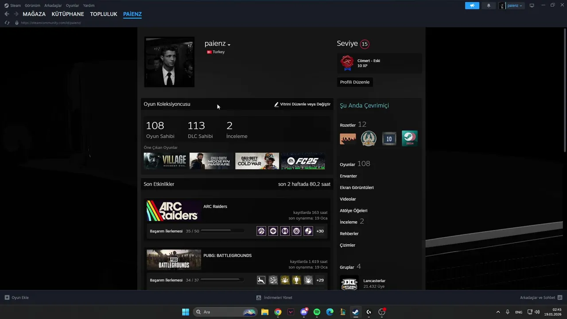Click the ARC Raiders achievement progress bar
This screenshot has width=567, height=319.
coord(222,231)
